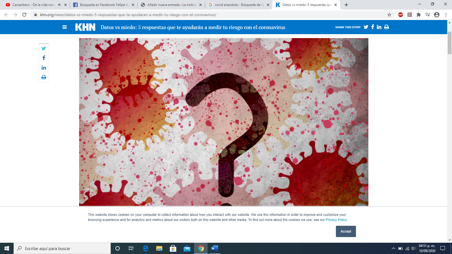Open Chrome three-dot menu
The height and width of the screenshot is (254, 452).
(x=446, y=15)
